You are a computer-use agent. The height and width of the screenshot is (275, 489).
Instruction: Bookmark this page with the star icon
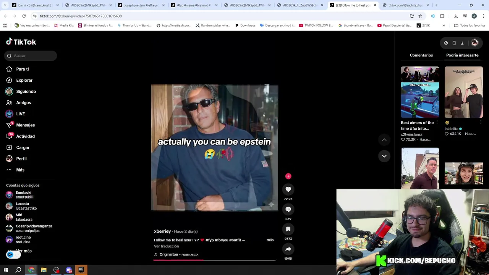(420, 16)
